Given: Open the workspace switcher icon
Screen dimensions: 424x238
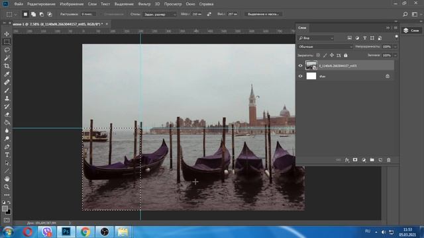Looking at the screenshot, I should [415, 15].
